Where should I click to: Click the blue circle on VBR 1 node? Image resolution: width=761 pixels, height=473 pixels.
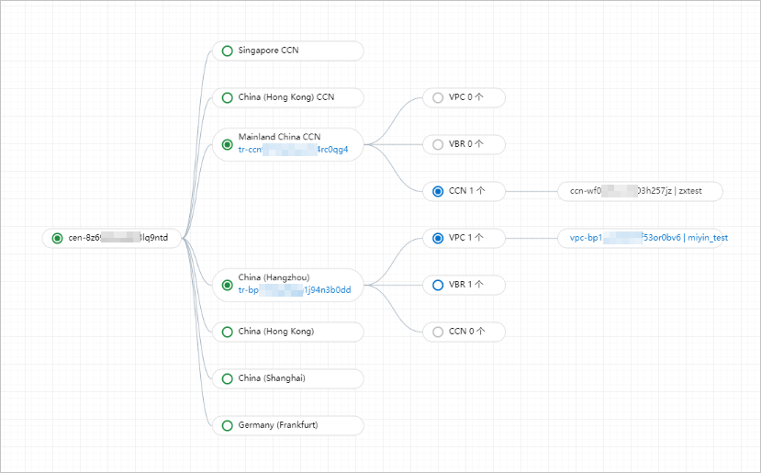pos(438,285)
